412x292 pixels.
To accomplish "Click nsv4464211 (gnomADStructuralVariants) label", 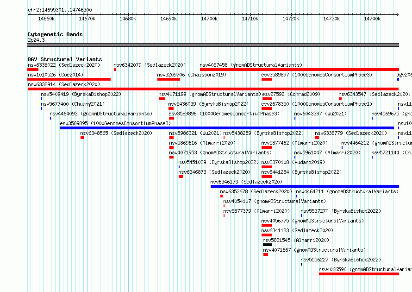I will (x=347, y=191).
